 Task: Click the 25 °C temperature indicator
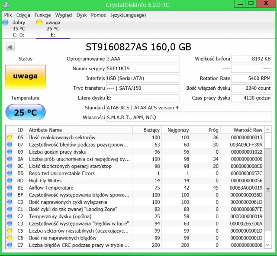26,112
